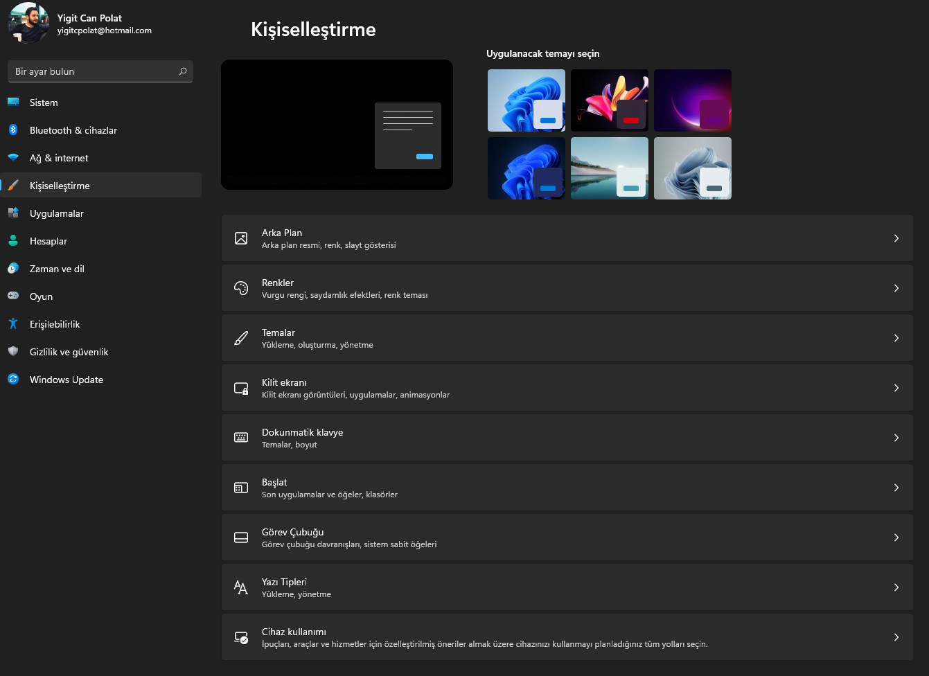Click the Bir ayar bulun search field

click(x=90, y=71)
